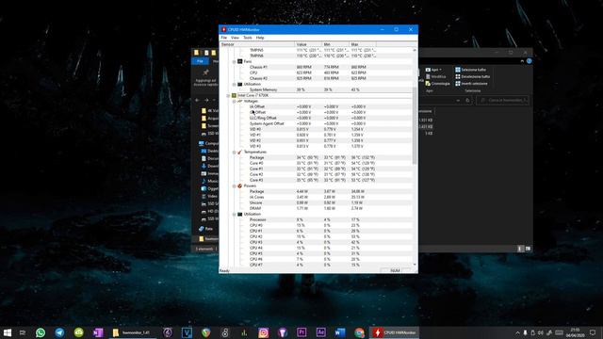Open the Windows Start menu
Image resolution: width=603 pixels, height=339 pixels.
point(8,332)
